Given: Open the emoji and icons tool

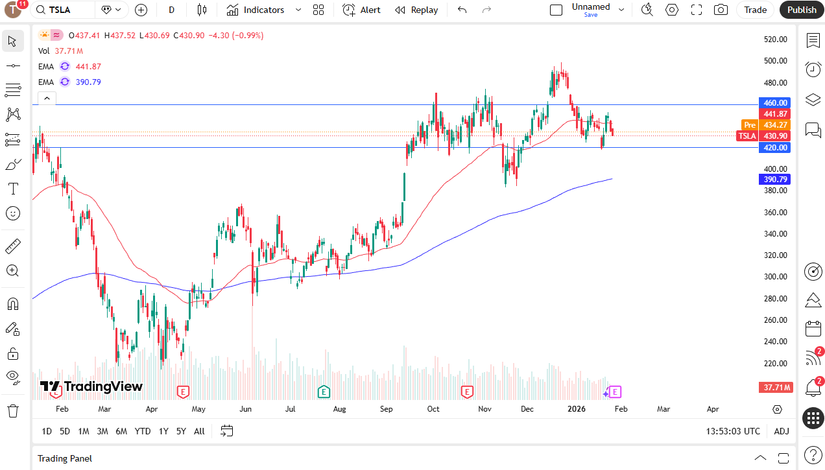Looking at the screenshot, I should [12, 213].
